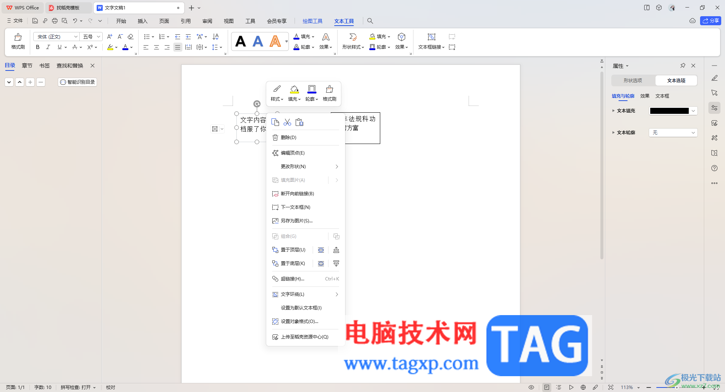
Task: Click the 分享 share button
Action: point(710,21)
